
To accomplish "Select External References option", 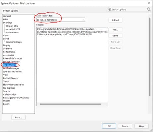I will (13, 58).
